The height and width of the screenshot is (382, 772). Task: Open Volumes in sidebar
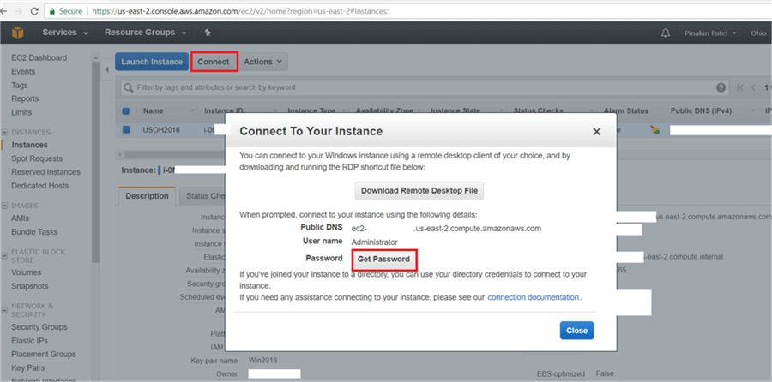[x=26, y=272]
